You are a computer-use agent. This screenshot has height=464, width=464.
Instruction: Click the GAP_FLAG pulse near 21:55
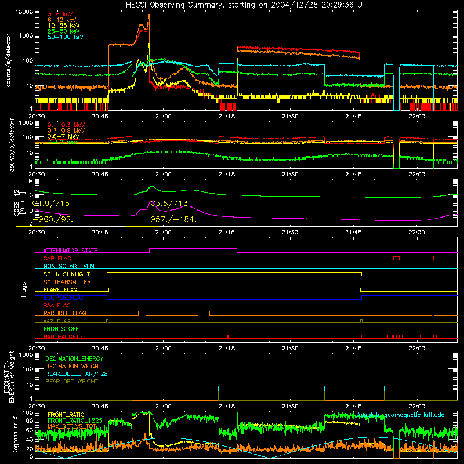click(x=396, y=258)
